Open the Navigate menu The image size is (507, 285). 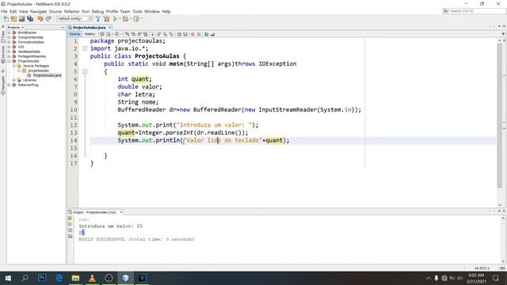pyautogui.click(x=39, y=11)
